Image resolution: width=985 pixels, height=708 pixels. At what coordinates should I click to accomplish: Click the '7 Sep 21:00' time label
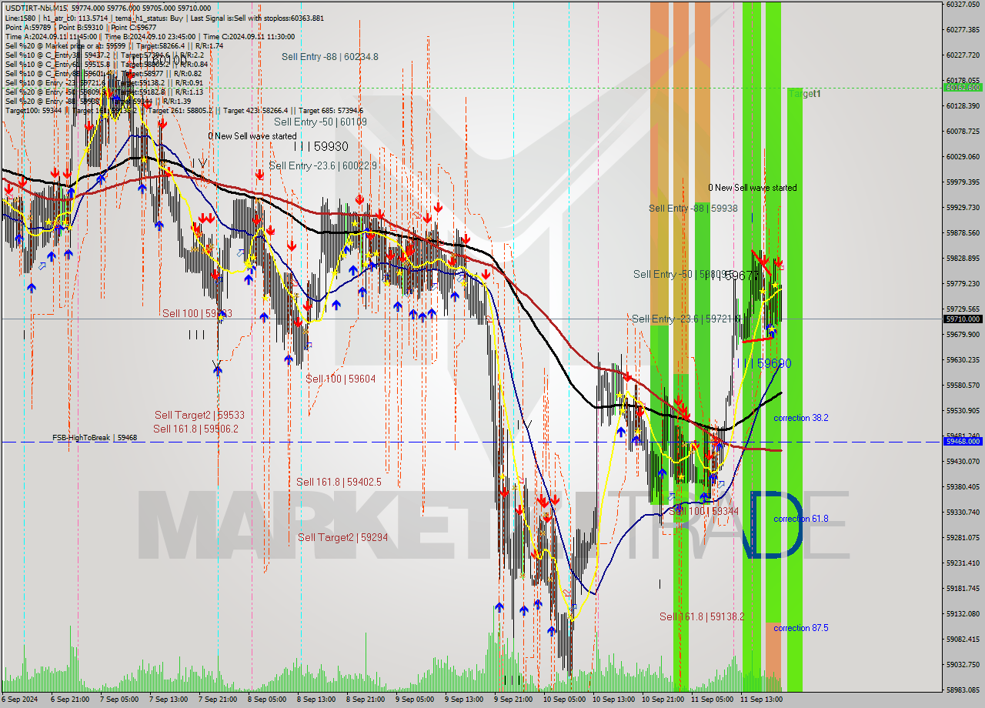217,699
